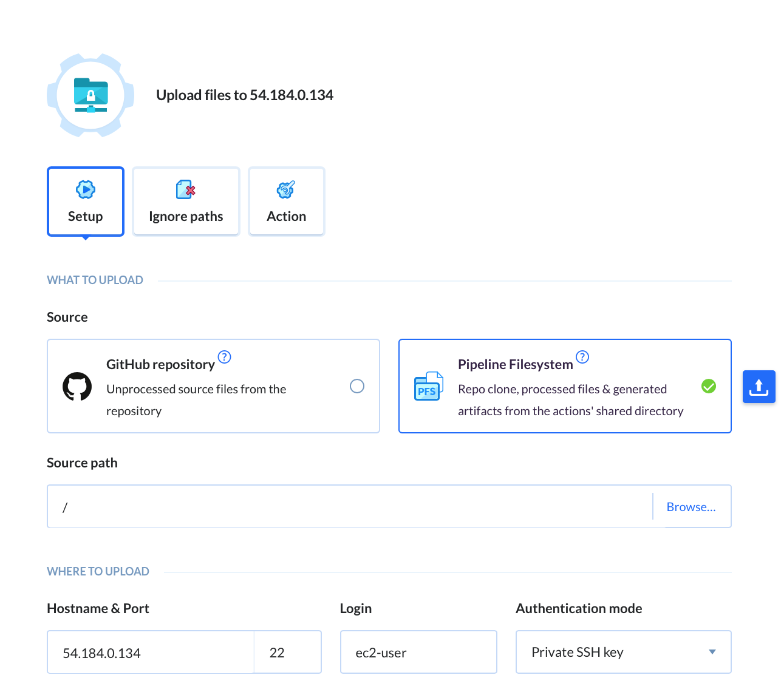Select the GitHub repository radio button
Viewport: 781px width, 692px height.
pos(357,386)
